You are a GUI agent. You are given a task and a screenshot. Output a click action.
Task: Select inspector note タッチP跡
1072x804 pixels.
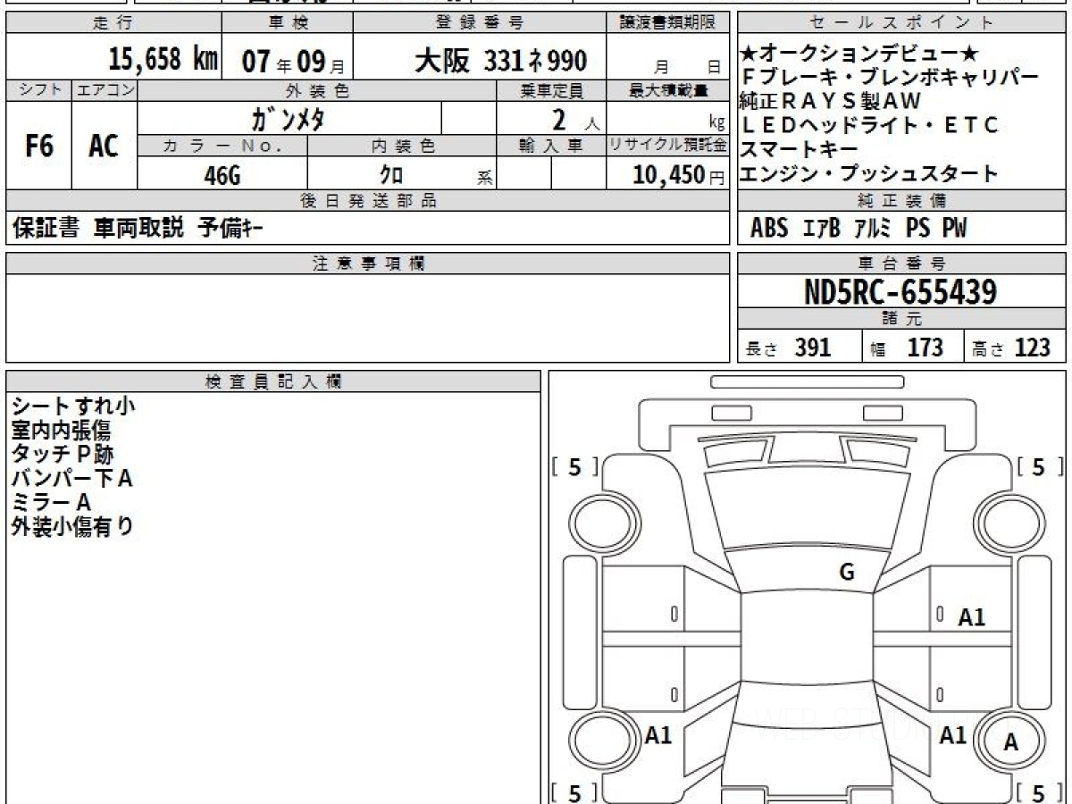point(63,455)
